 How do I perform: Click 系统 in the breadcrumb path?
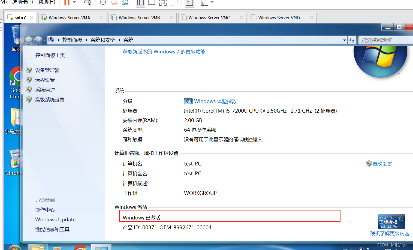(128, 40)
